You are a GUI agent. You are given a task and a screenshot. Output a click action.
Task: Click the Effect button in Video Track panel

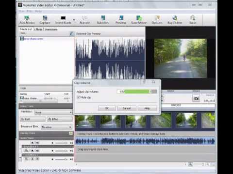(x=60, y=119)
